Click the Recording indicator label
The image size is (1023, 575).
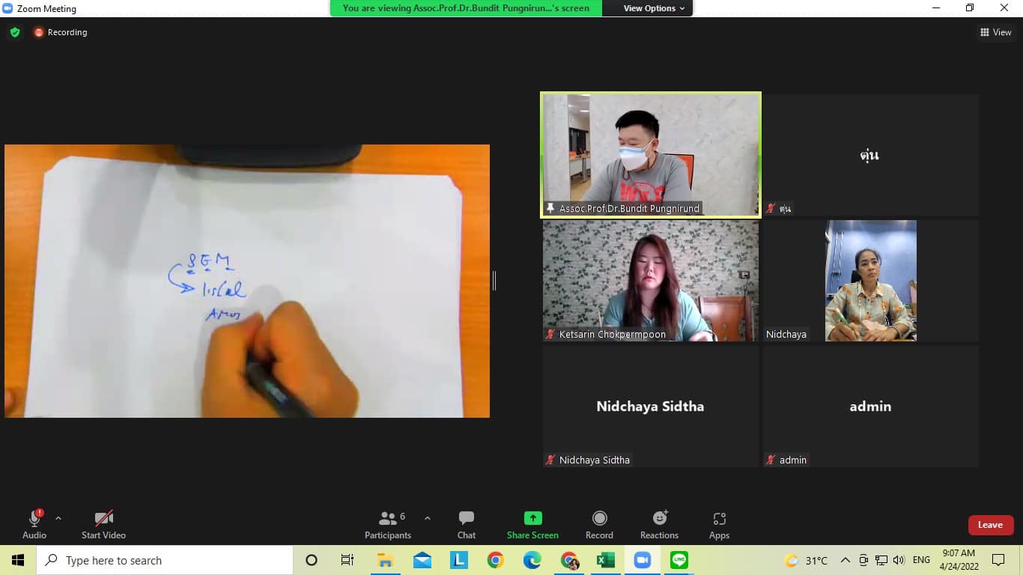point(67,32)
